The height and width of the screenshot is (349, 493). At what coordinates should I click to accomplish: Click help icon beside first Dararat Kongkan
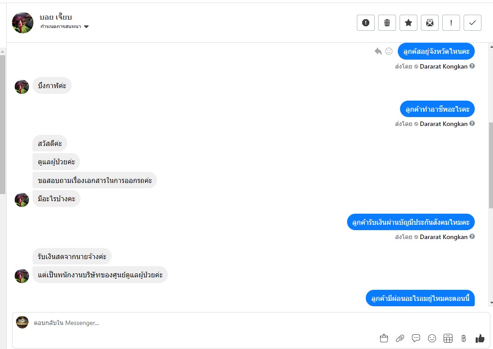pyautogui.click(x=472, y=66)
